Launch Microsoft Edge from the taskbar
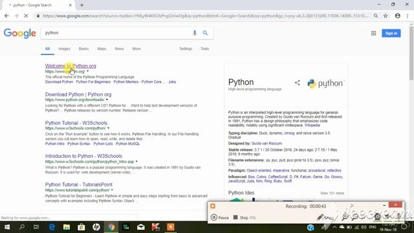Image resolution: width=414 pixels, height=233 pixels. [52, 227]
